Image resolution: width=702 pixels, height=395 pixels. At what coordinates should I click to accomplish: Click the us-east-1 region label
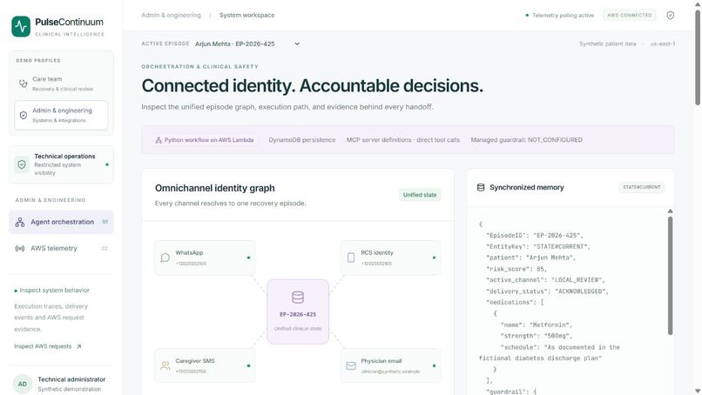(x=663, y=44)
